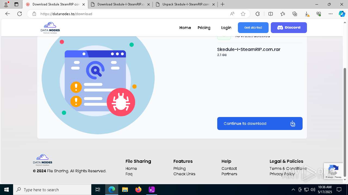Image resolution: width=348 pixels, height=195 pixels.
Task: Open purple app taskbar icon
Action: click(152, 190)
